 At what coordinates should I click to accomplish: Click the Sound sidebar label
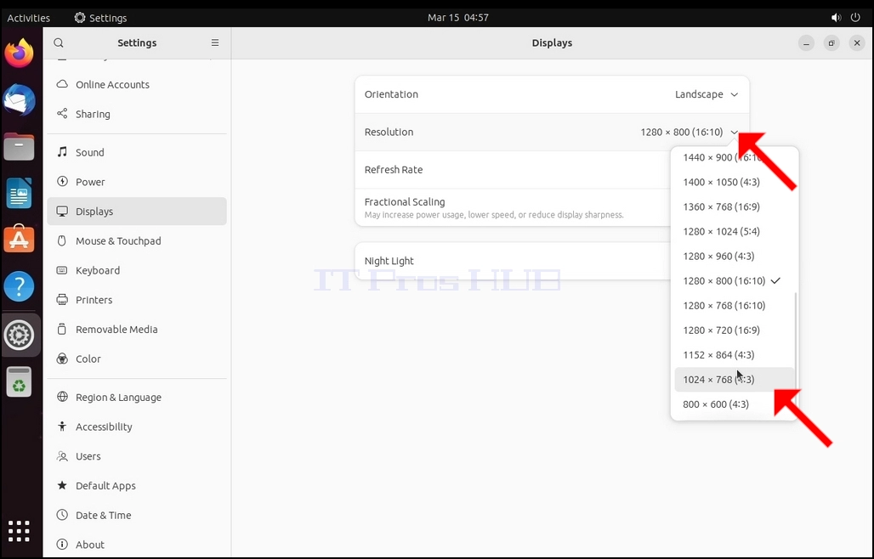(x=90, y=153)
